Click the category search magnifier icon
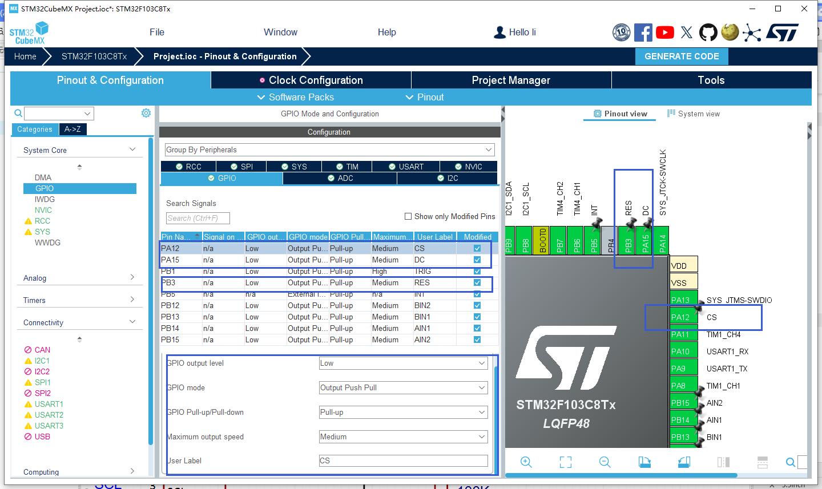 click(18, 113)
